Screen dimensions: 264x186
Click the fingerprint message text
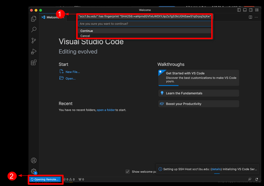(x=145, y=16)
